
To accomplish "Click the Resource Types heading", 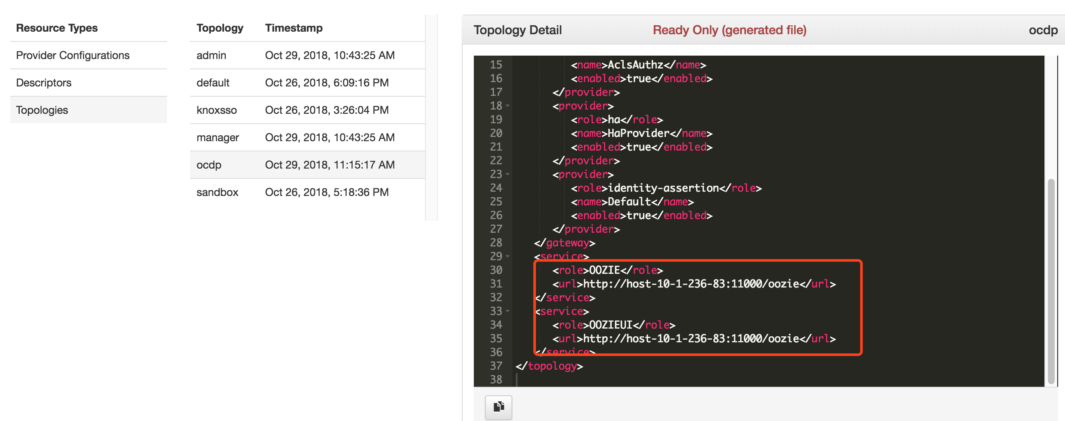I will click(x=57, y=28).
